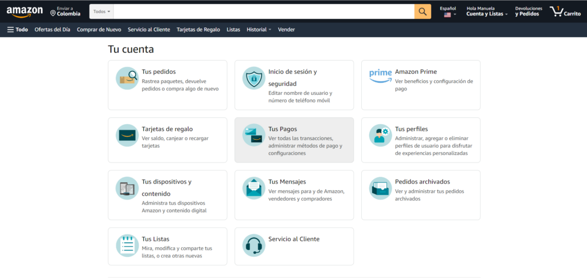
Task: Click text 'Ver beneficios y configuración de pago'
Action: (x=435, y=85)
